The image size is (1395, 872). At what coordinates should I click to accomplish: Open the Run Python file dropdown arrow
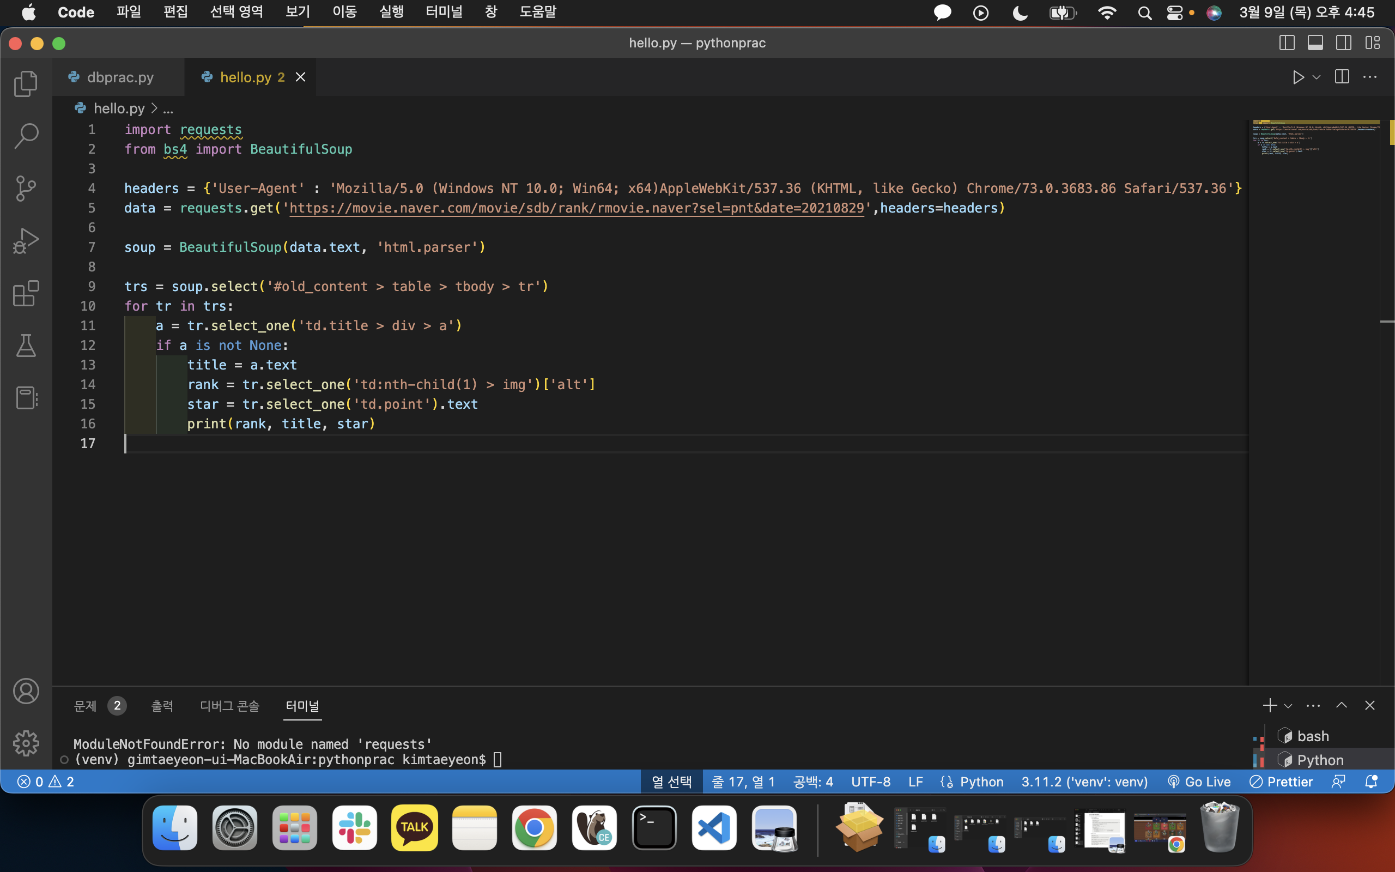point(1316,77)
